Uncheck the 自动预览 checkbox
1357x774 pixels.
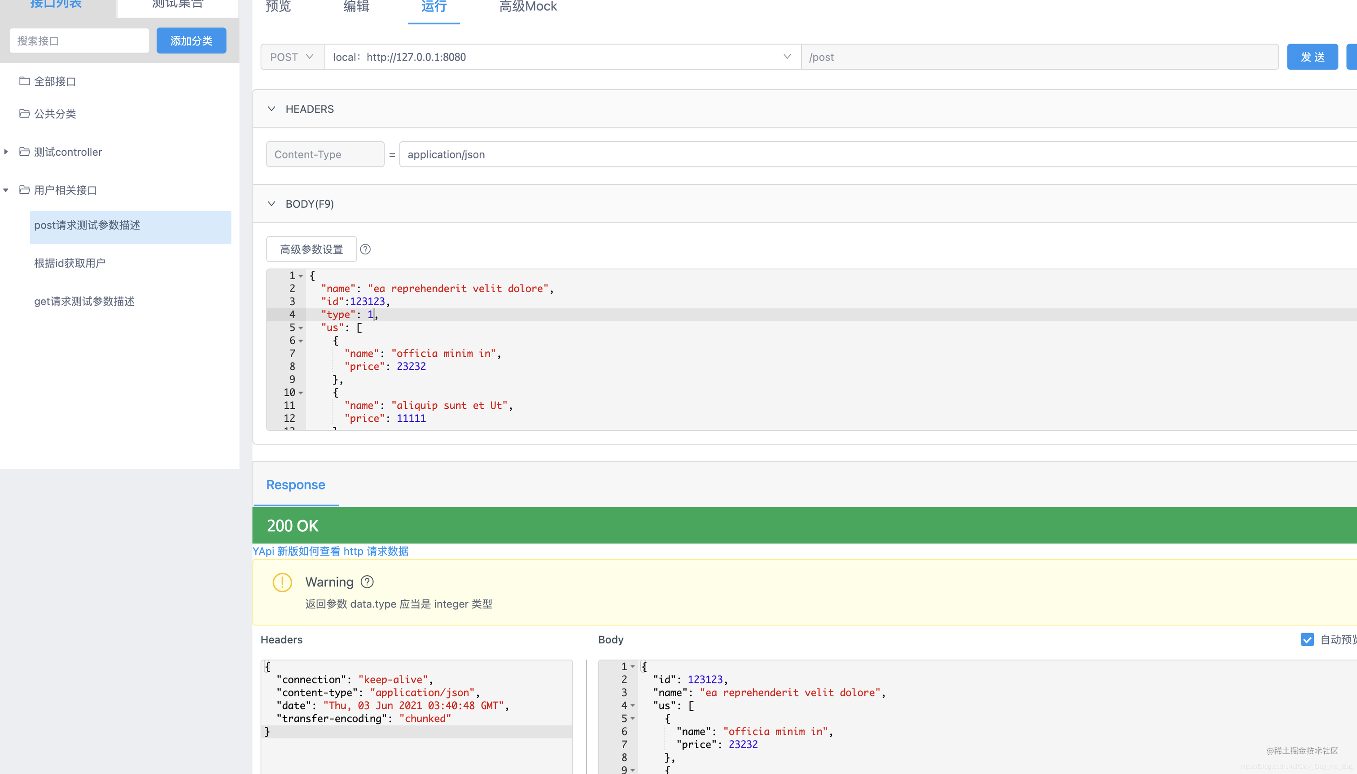pyautogui.click(x=1307, y=639)
